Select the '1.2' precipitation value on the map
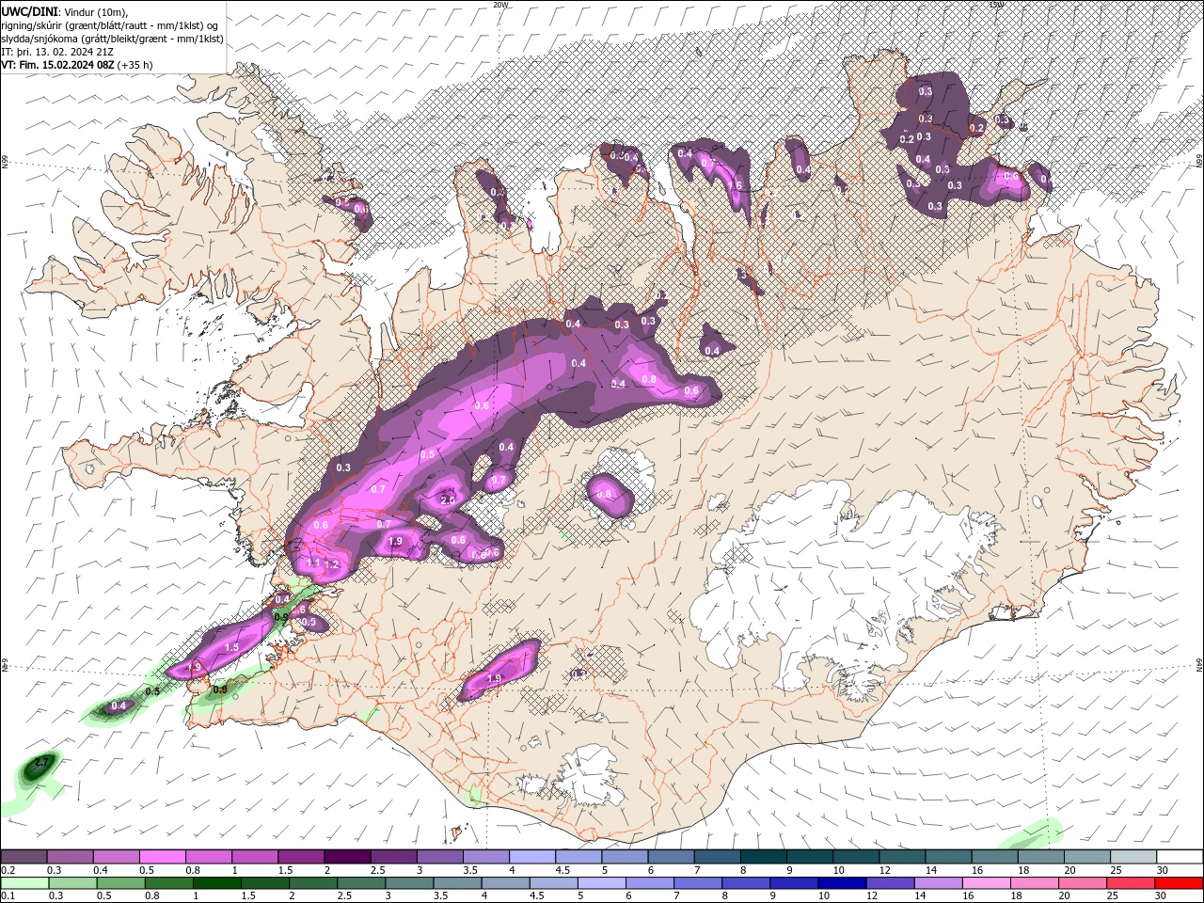The height and width of the screenshot is (903, 1204). click(x=331, y=563)
